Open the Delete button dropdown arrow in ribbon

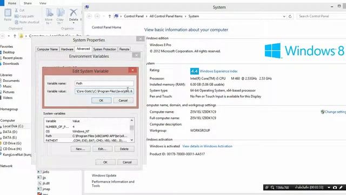pyautogui.click(x=74, y=23)
